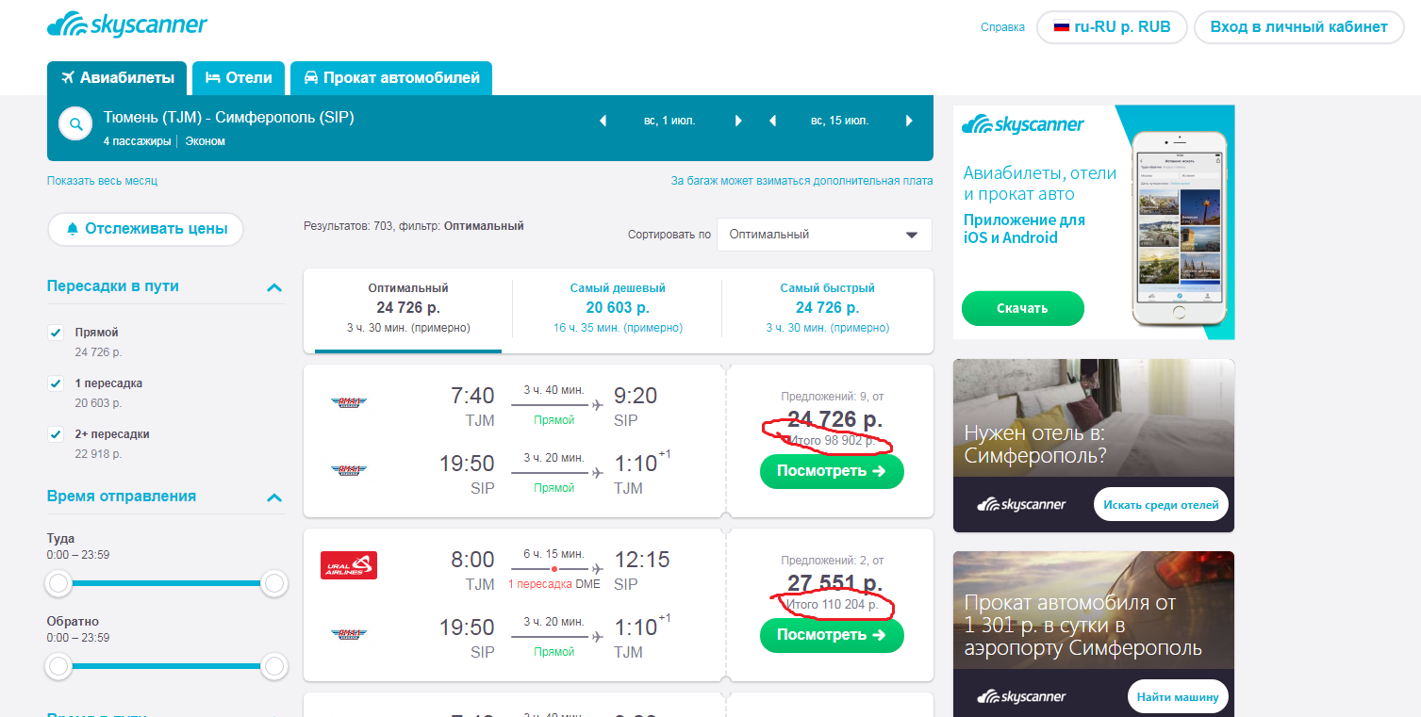Toggle the Прямой direct flights checkbox

[56, 333]
